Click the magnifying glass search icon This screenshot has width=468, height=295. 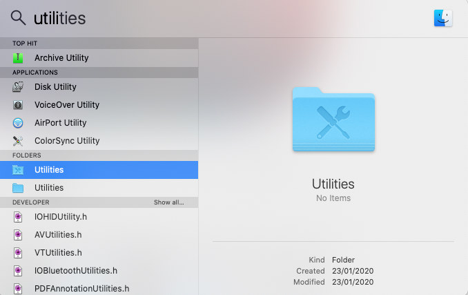point(18,18)
